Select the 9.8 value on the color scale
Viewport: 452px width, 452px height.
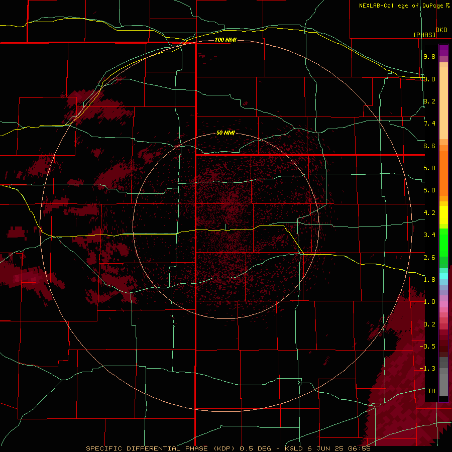[x=429, y=56]
